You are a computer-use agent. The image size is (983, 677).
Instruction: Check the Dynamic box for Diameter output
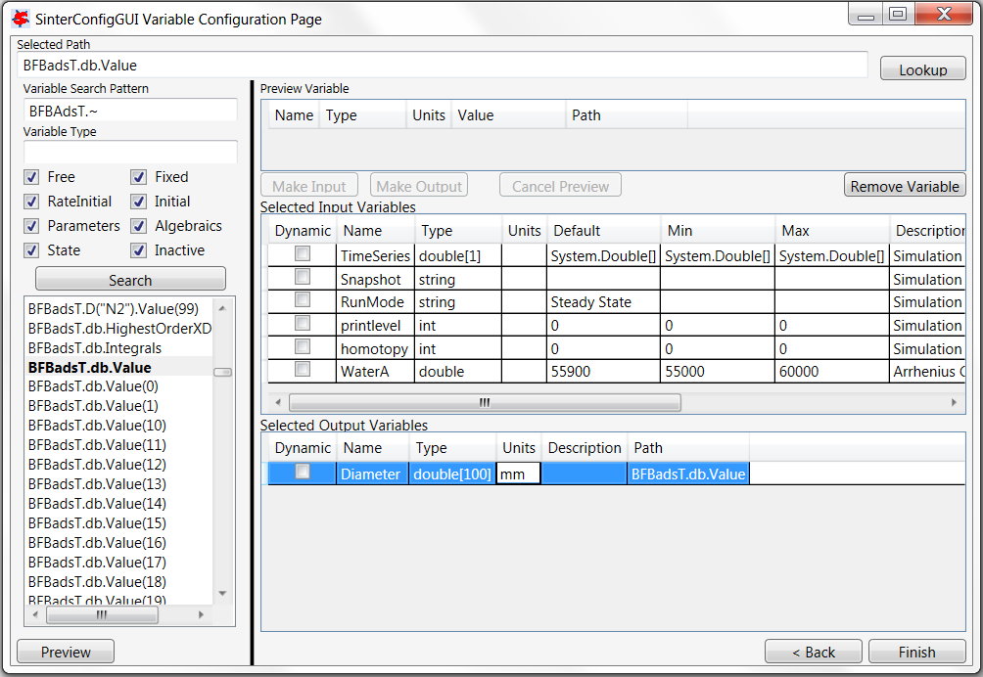[x=303, y=473]
